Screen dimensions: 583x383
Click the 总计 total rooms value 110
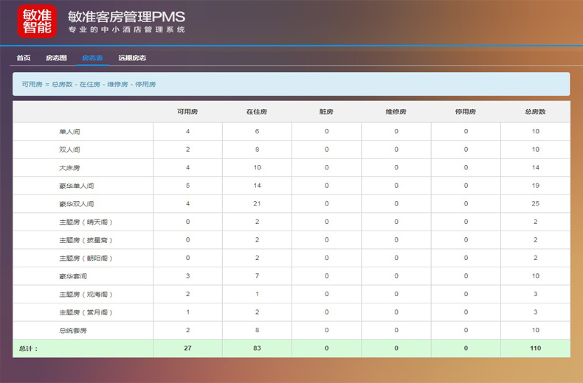click(x=535, y=348)
